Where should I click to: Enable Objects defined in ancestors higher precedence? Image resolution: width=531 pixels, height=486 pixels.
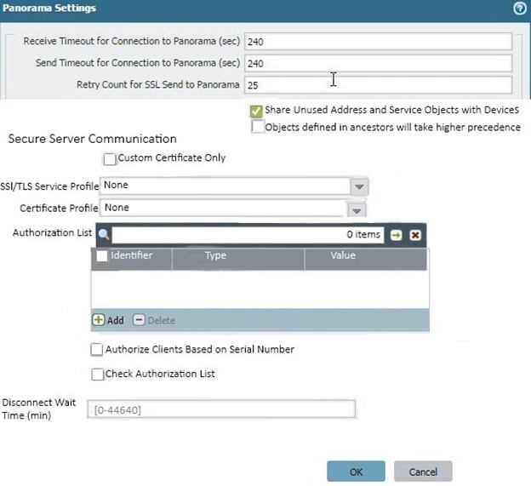point(257,127)
